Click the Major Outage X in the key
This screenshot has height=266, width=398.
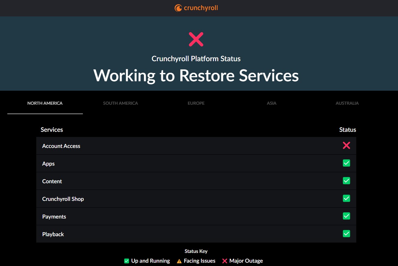click(225, 261)
